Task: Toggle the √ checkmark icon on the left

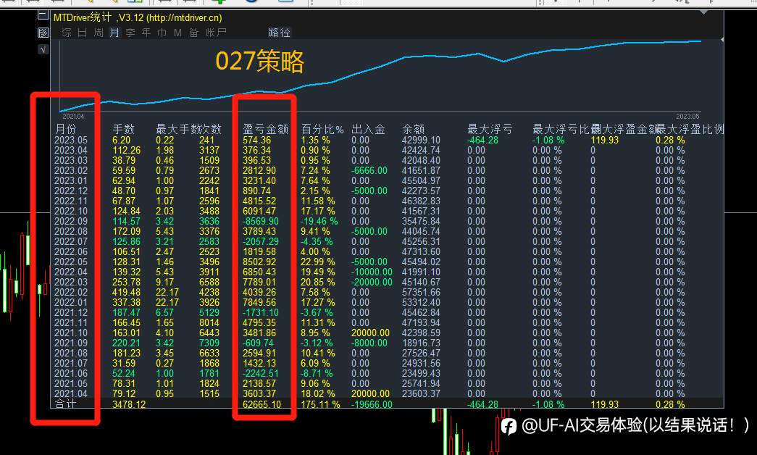Action: point(43,49)
